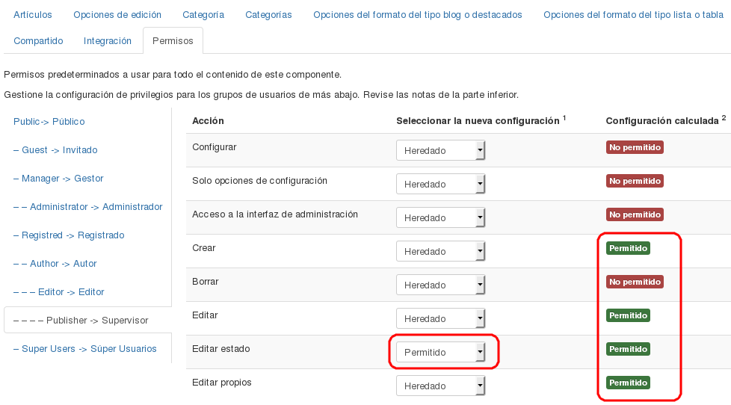Open the Categorías tab
Screen dimensions: 731x405
pyautogui.click(x=268, y=15)
